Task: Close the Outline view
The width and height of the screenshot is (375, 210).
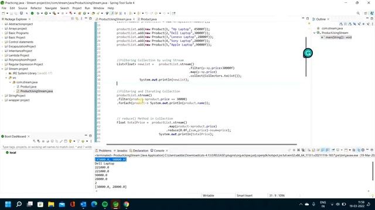Action: coord(328,19)
